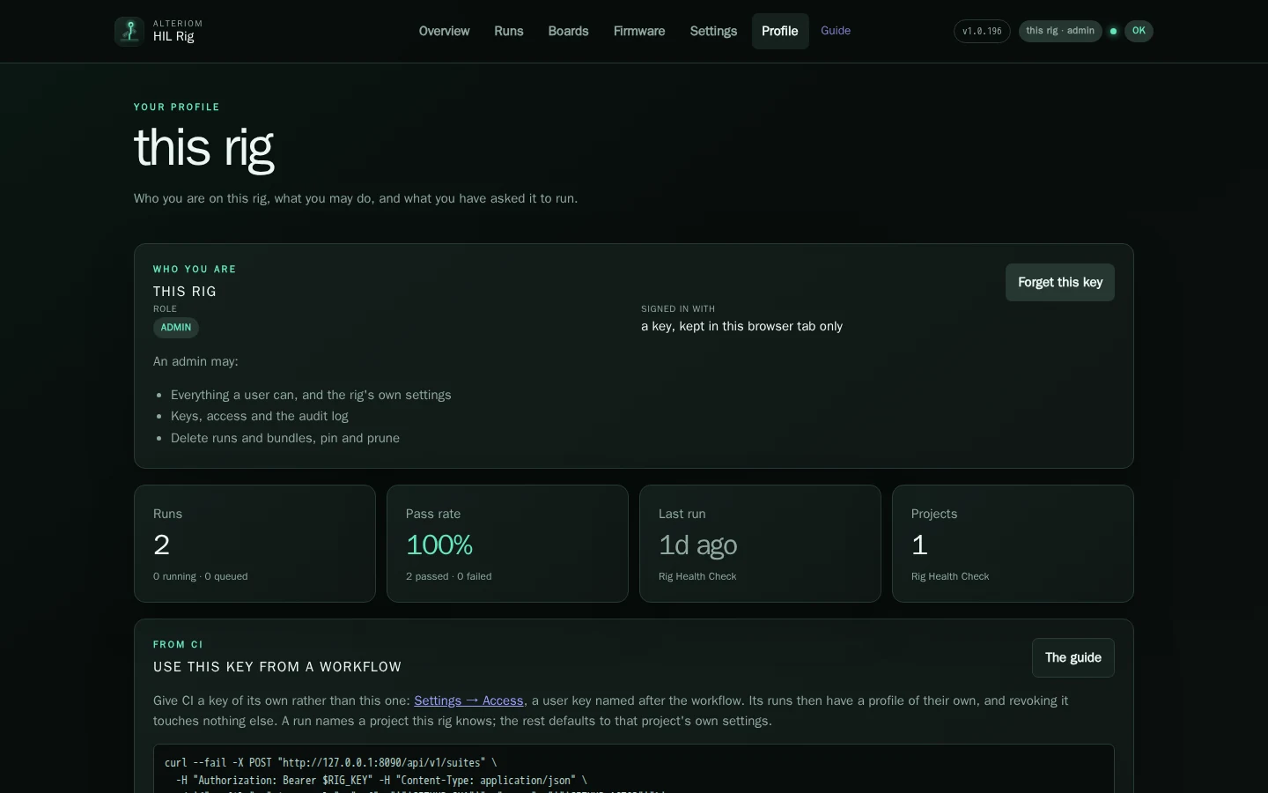Click the 'Forget this key' button
The height and width of the screenshot is (793, 1268).
[x=1060, y=282]
